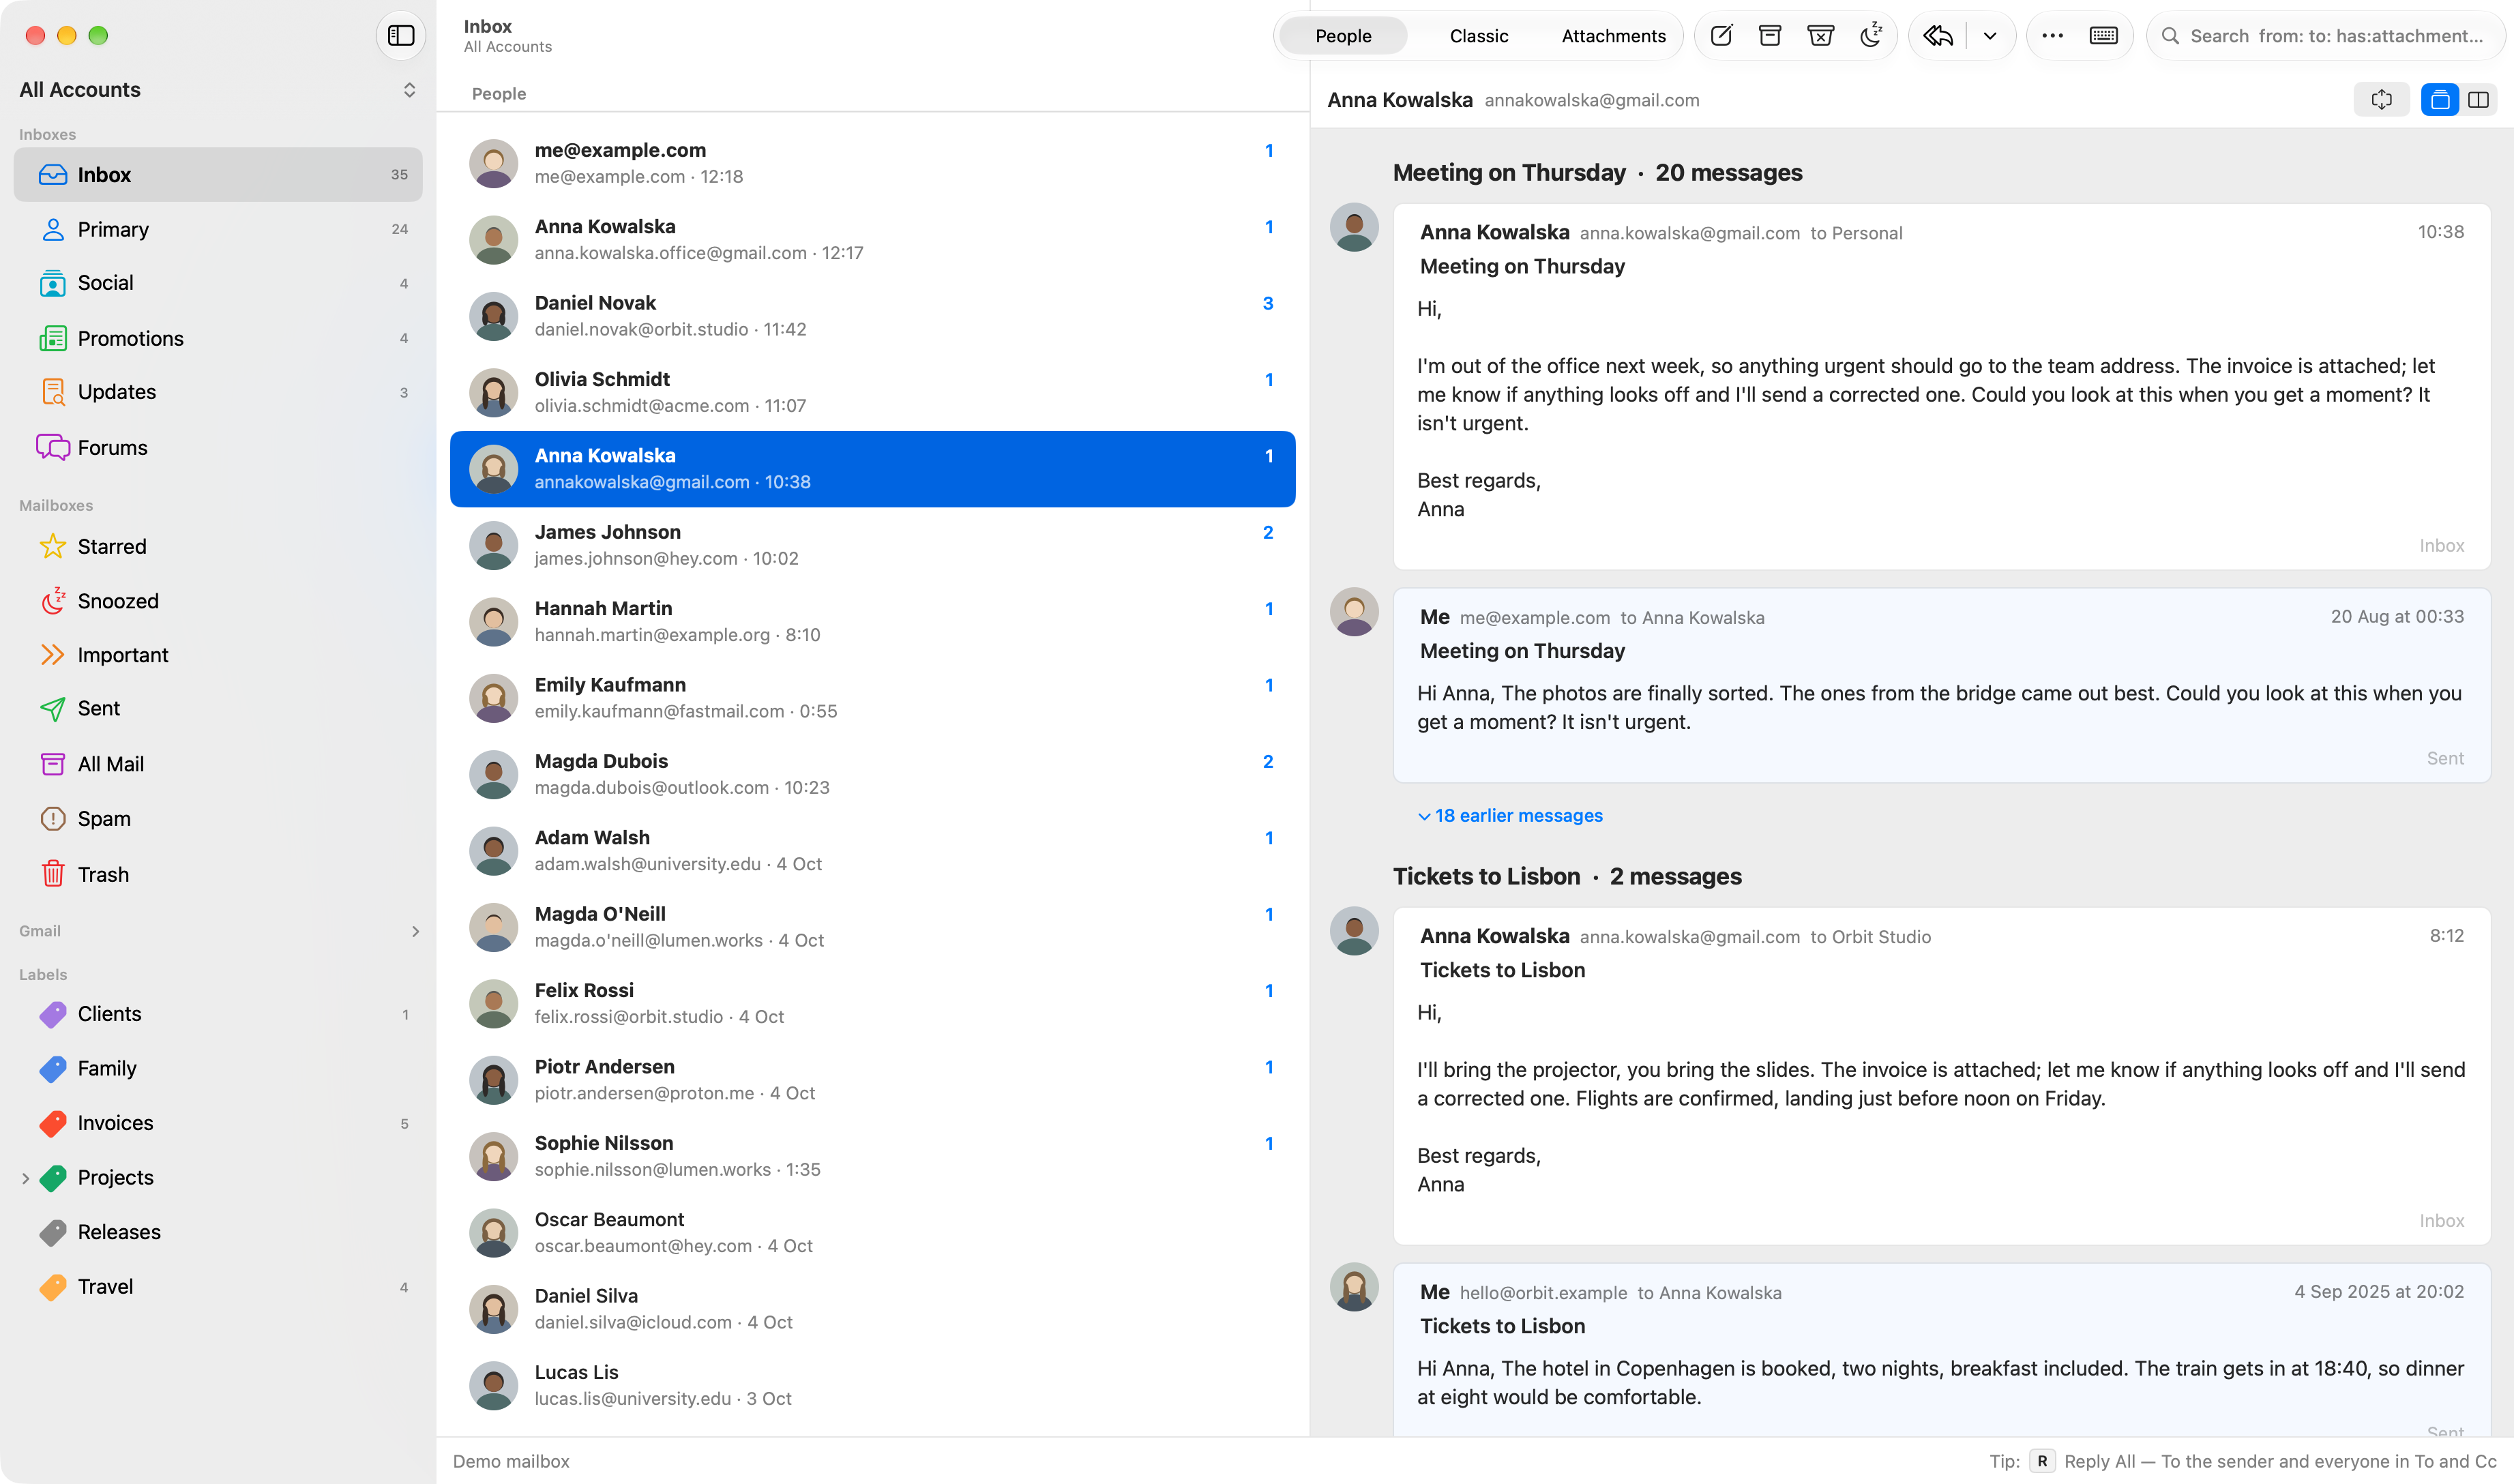Toggle the sidebar visibility button
The image size is (2514, 1484).
click(401, 36)
